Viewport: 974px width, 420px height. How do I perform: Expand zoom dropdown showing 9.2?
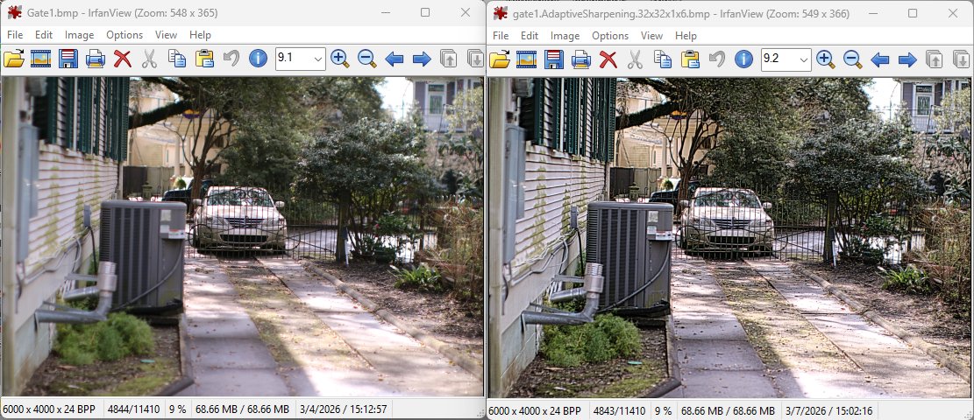804,59
